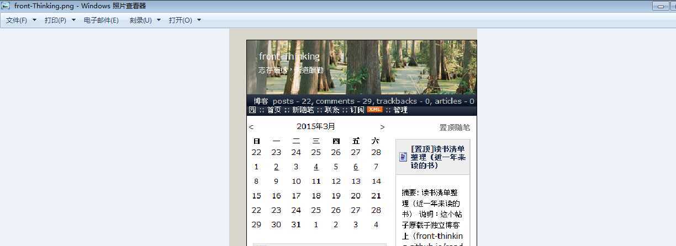Go to next month in the calendar
This screenshot has width=676, height=246.
point(382,127)
